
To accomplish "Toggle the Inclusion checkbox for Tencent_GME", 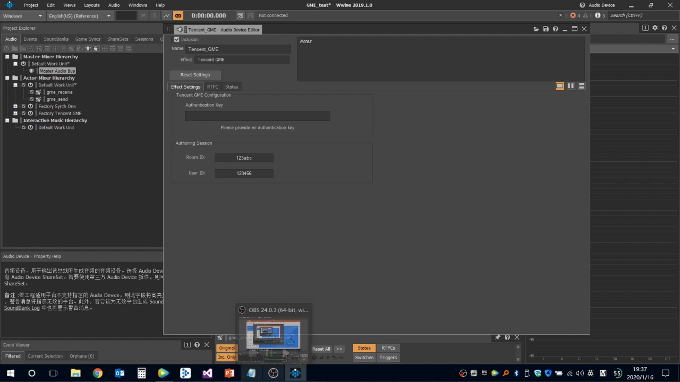I will point(177,39).
